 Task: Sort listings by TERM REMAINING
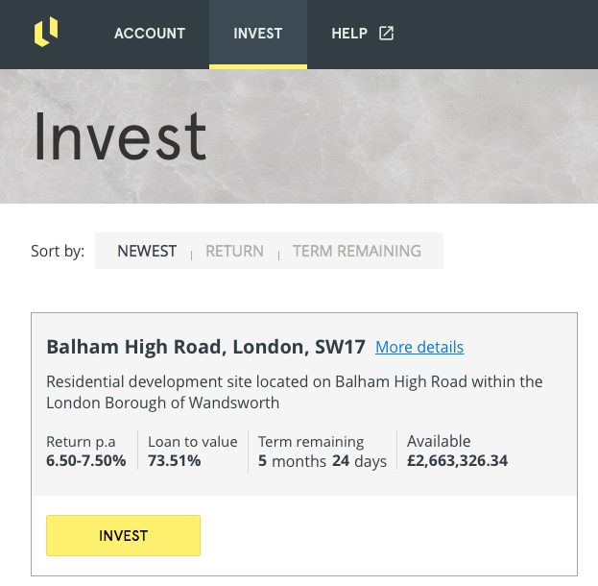(x=357, y=251)
